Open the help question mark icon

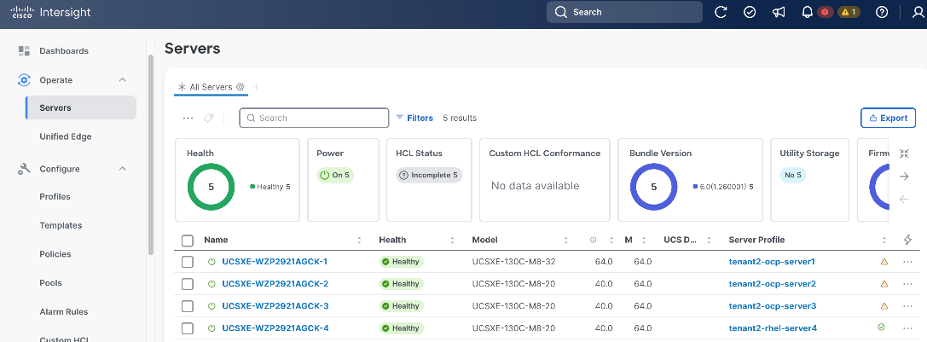pyautogui.click(x=882, y=12)
